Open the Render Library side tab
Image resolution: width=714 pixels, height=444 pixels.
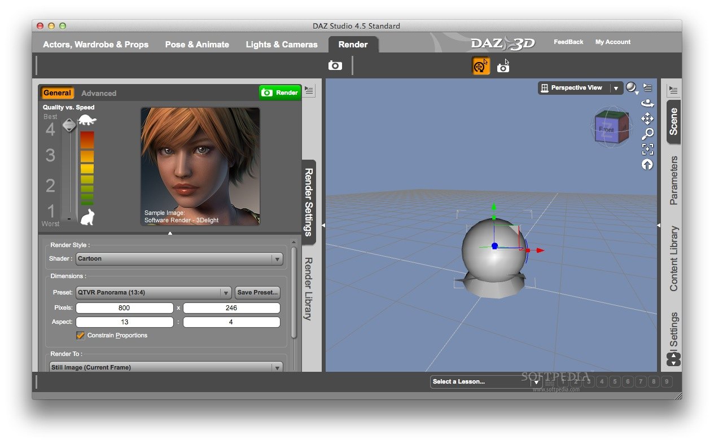(x=308, y=289)
